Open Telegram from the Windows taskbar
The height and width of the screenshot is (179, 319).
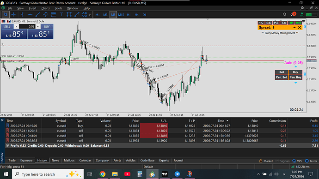[177, 174]
